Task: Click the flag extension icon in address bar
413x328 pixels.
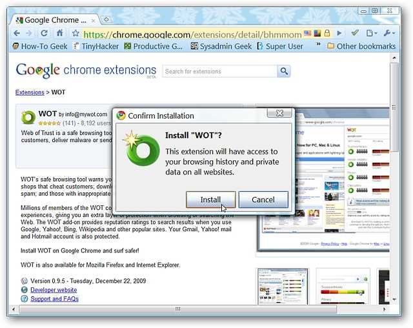Action: coord(307,33)
